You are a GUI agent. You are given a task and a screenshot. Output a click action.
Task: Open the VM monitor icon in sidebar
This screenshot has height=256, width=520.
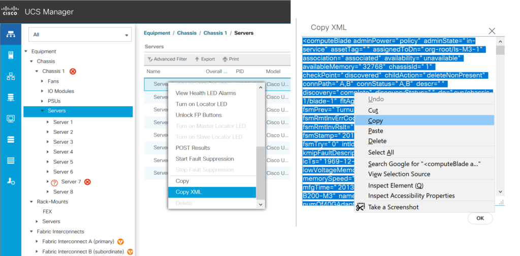[11, 118]
